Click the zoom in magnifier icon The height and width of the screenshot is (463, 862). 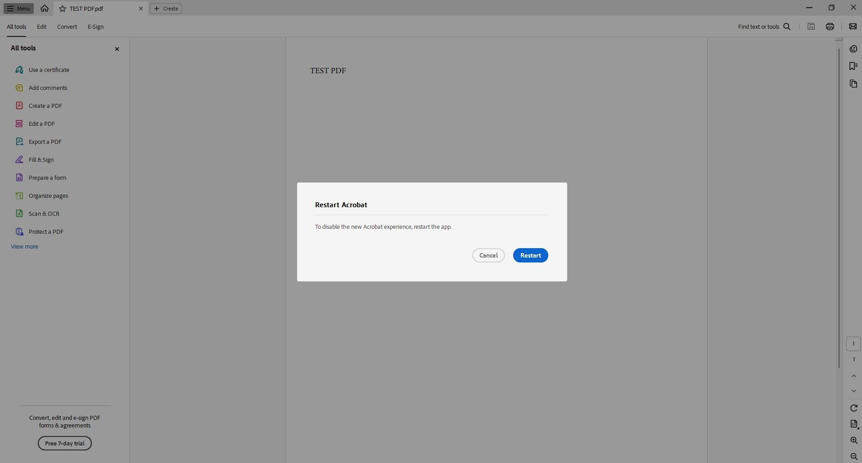click(853, 441)
